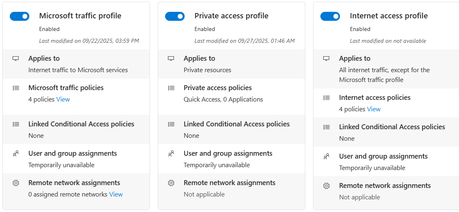The height and width of the screenshot is (212, 459).
Task: Click Linked Conditional Access policies in Internet card
Action: point(392,127)
